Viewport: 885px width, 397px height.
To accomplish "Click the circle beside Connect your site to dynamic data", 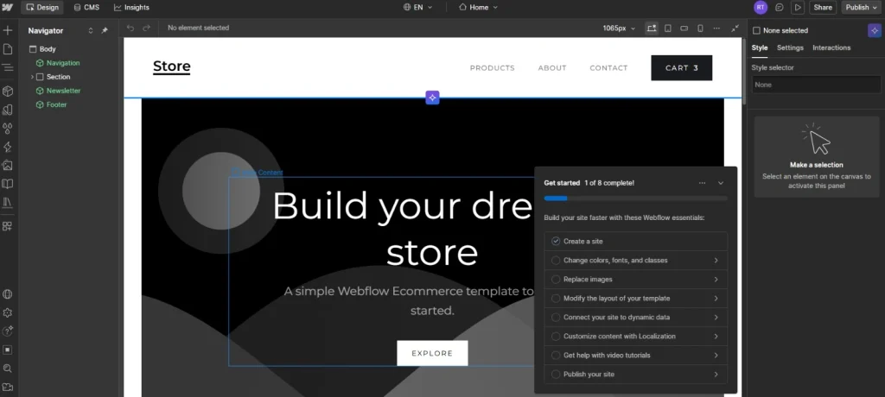I will (x=556, y=318).
